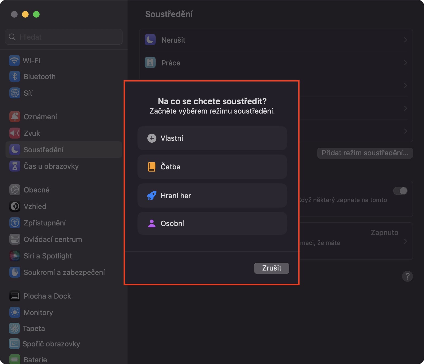Go to Soukromí a zabezpečení
This screenshot has height=364, width=424.
click(x=64, y=272)
